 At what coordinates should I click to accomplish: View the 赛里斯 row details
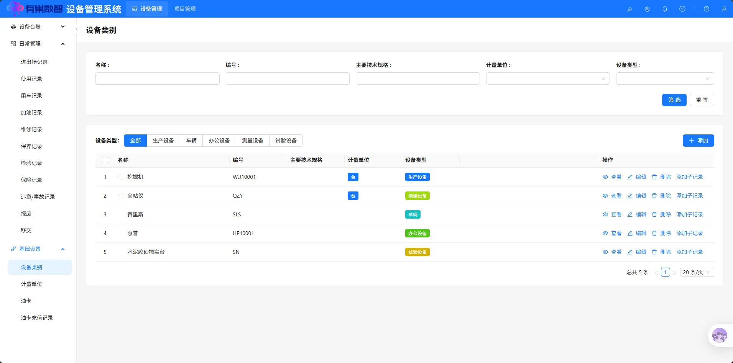tap(612, 214)
